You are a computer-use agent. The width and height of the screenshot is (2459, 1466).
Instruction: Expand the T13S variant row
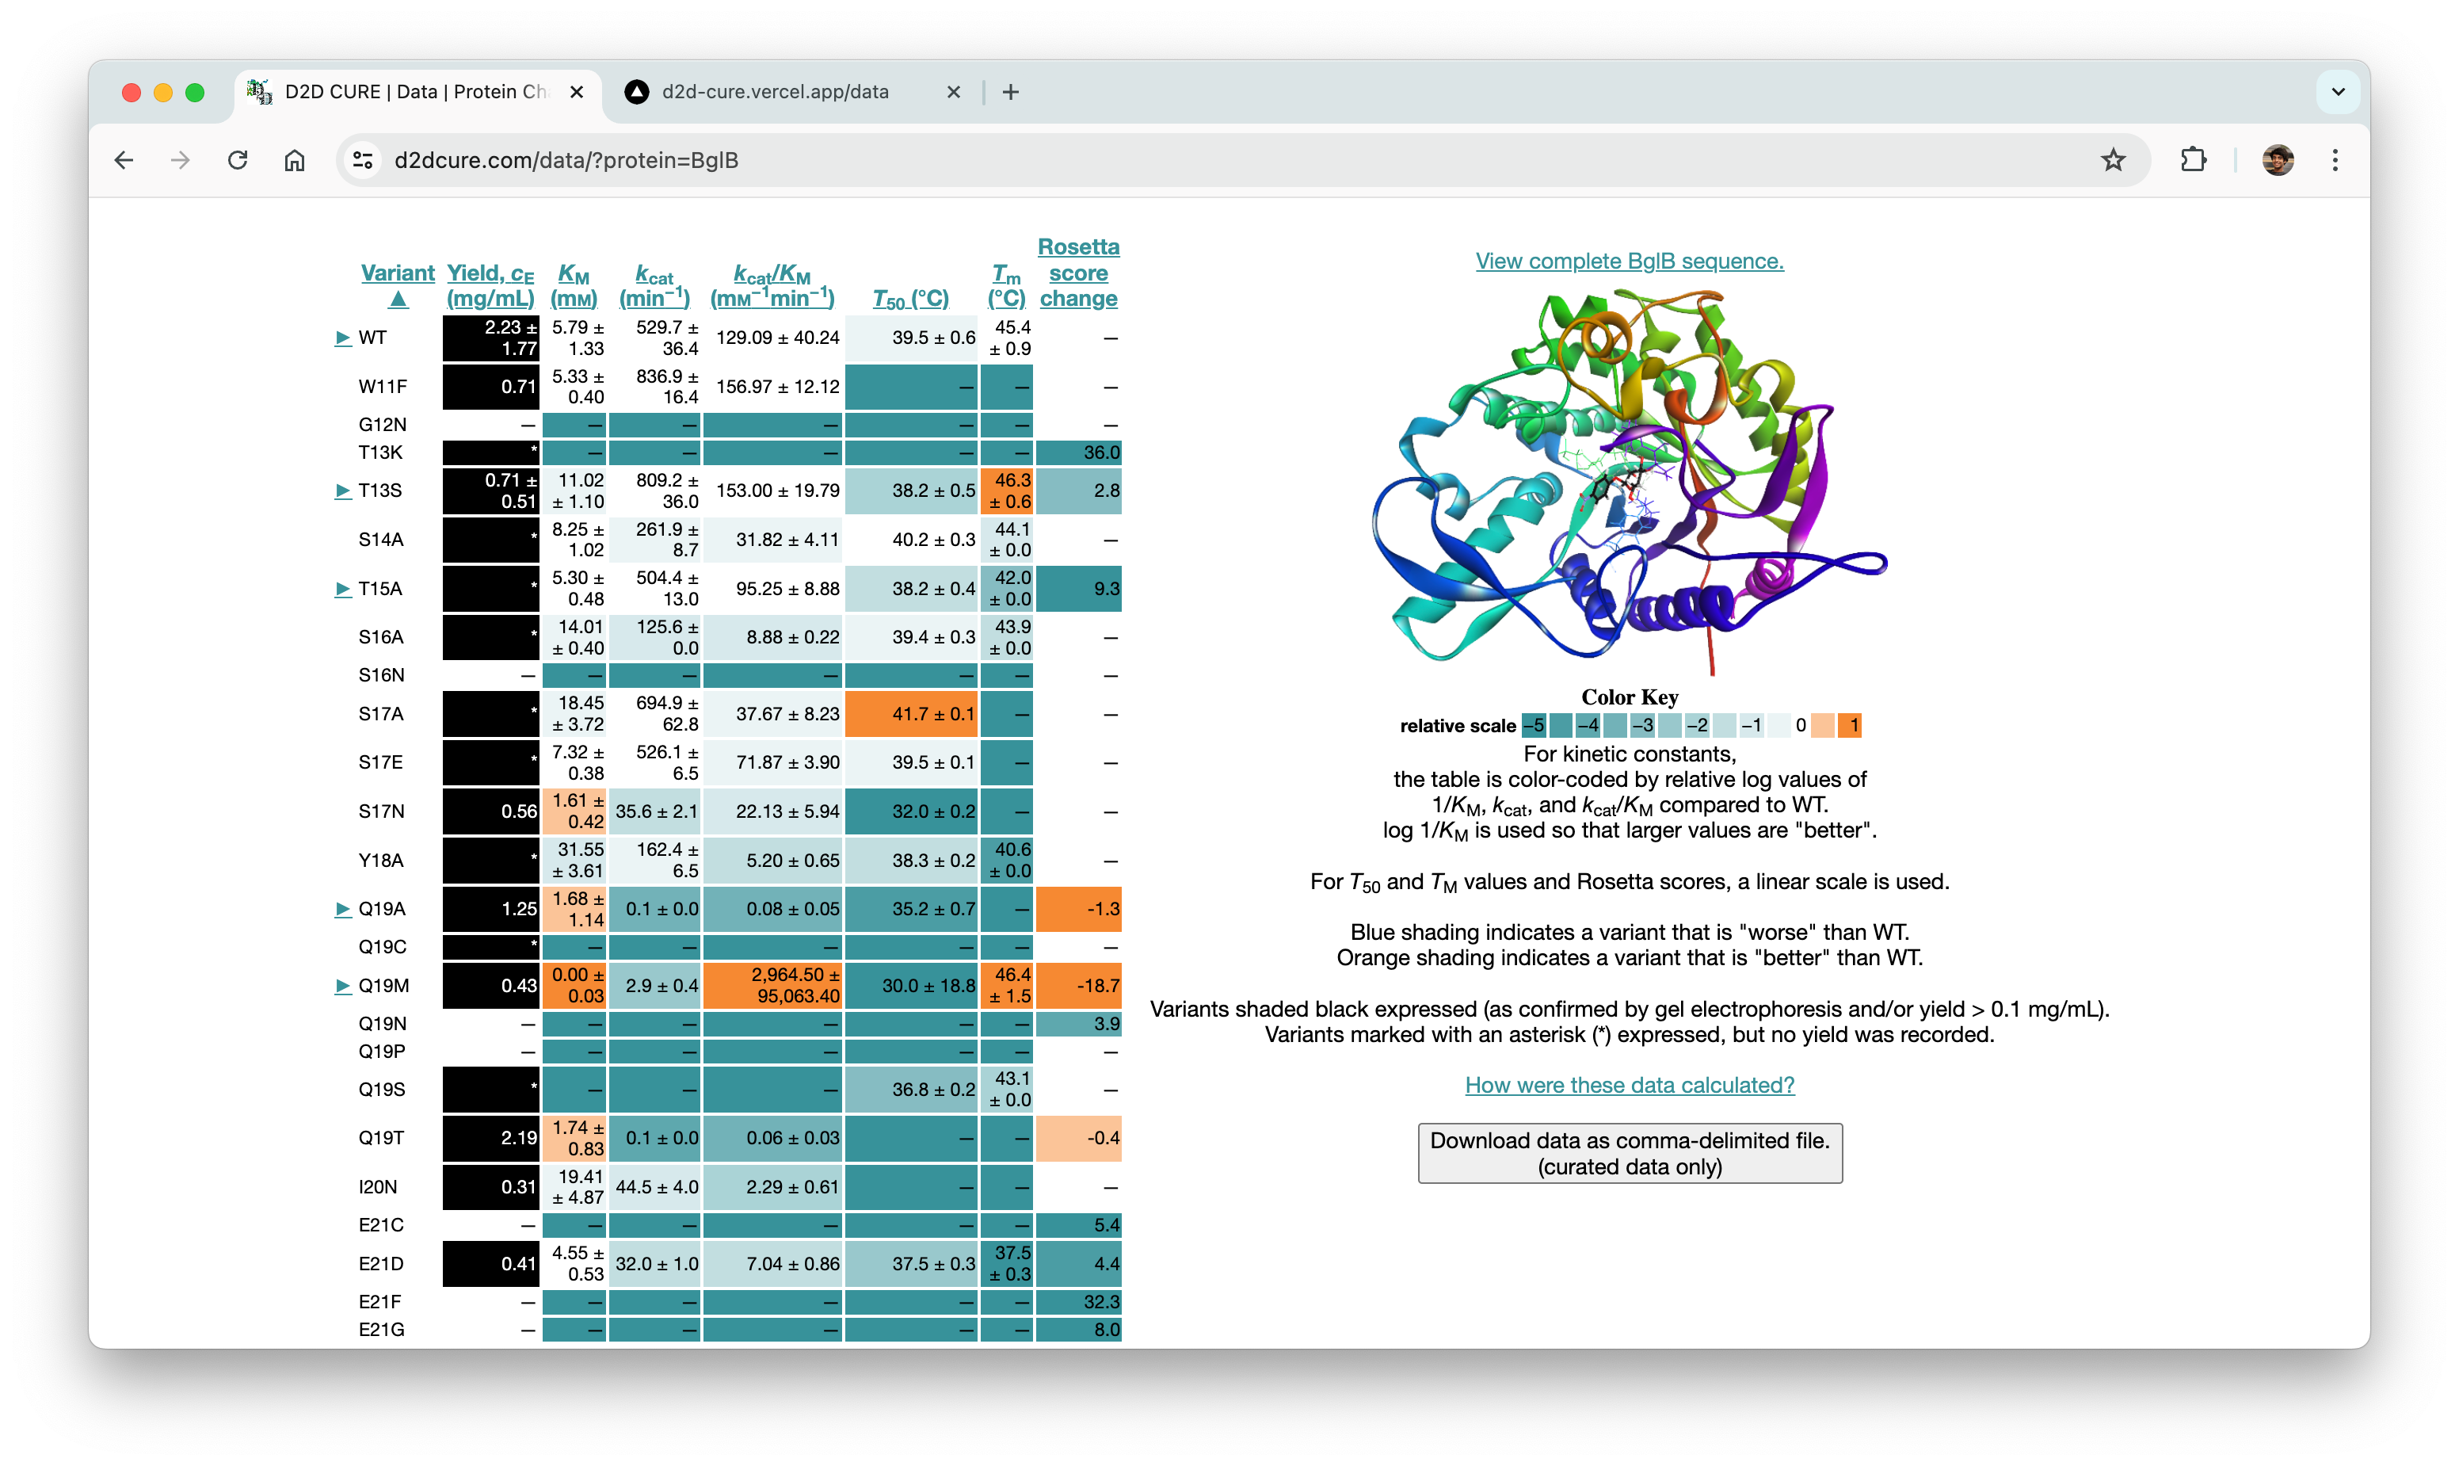pos(343,491)
